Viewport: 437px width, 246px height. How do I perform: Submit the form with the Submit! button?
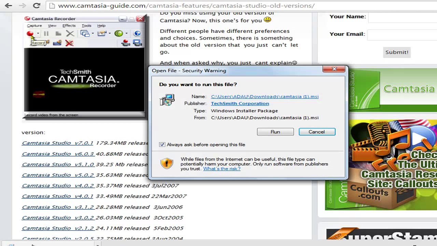pyautogui.click(x=397, y=52)
